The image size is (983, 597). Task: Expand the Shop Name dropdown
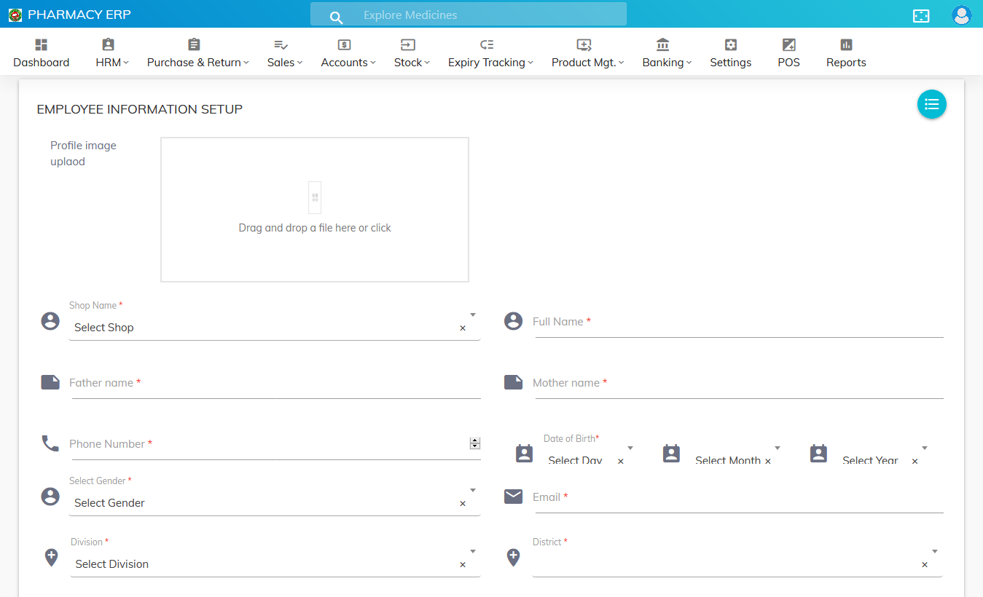coord(473,315)
